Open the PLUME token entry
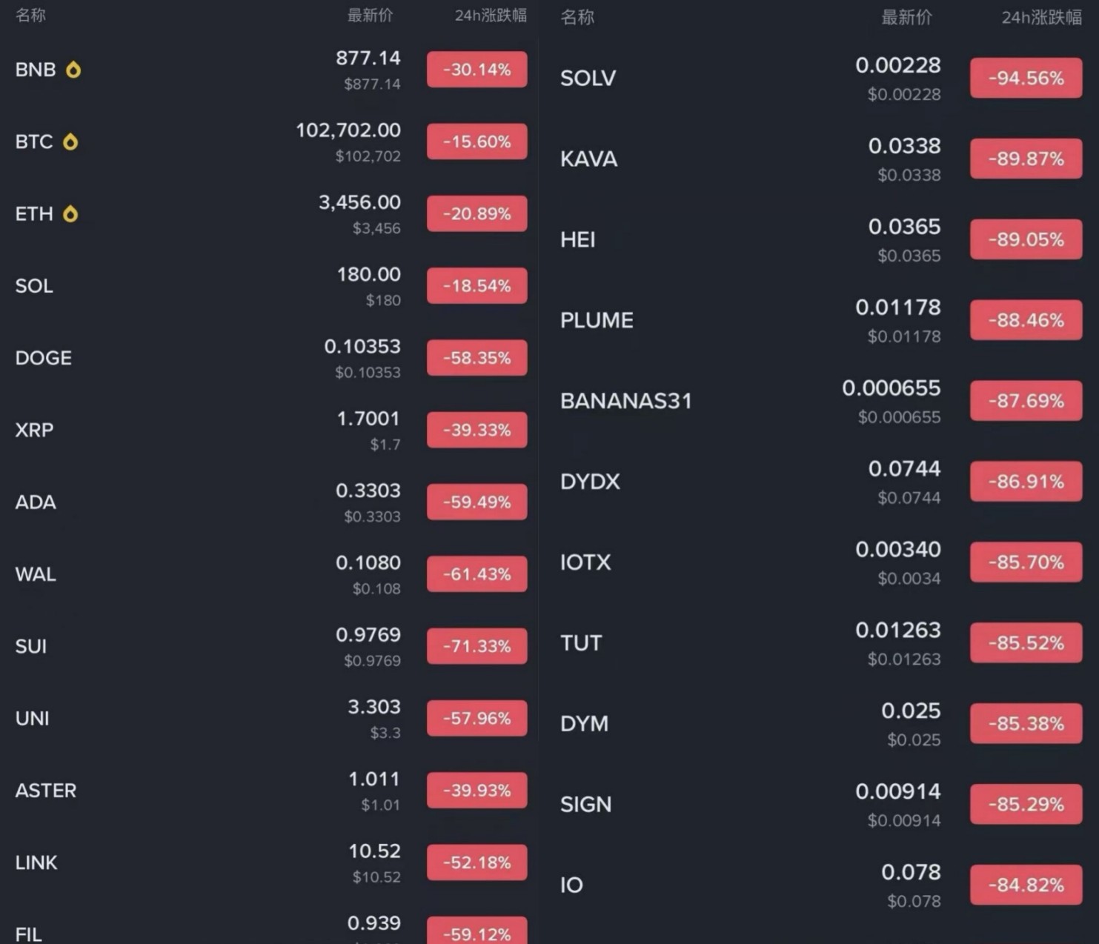Viewport: 1099px width, 944px height. tap(597, 320)
